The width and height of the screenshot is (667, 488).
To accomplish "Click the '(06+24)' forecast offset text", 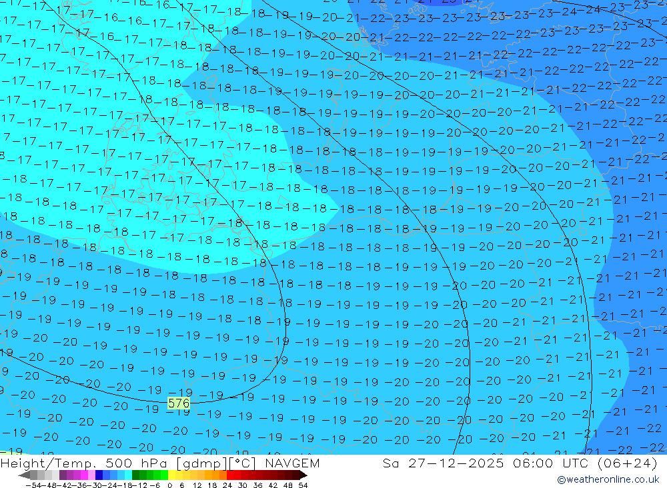I will coord(628,463).
